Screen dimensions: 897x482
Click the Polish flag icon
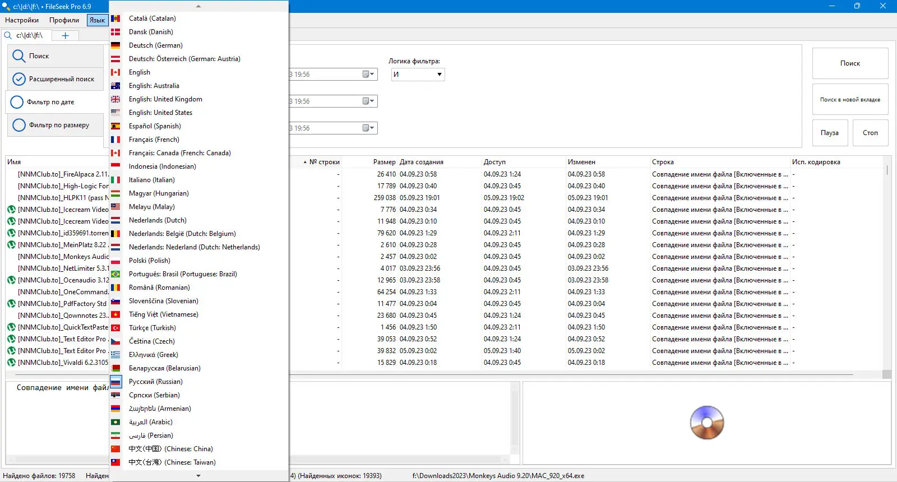coord(115,261)
